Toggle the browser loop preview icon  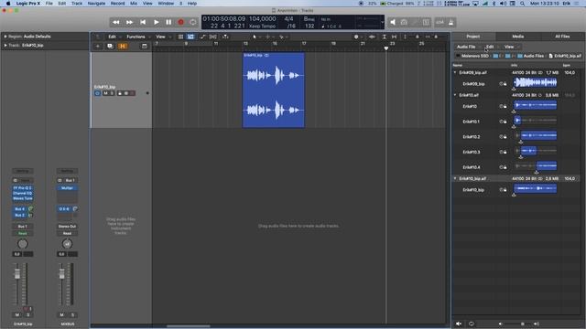tap(472, 324)
